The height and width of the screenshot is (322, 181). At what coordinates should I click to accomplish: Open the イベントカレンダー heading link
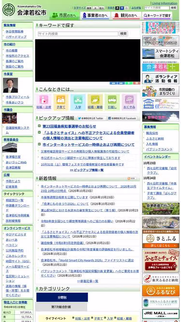point(157,157)
